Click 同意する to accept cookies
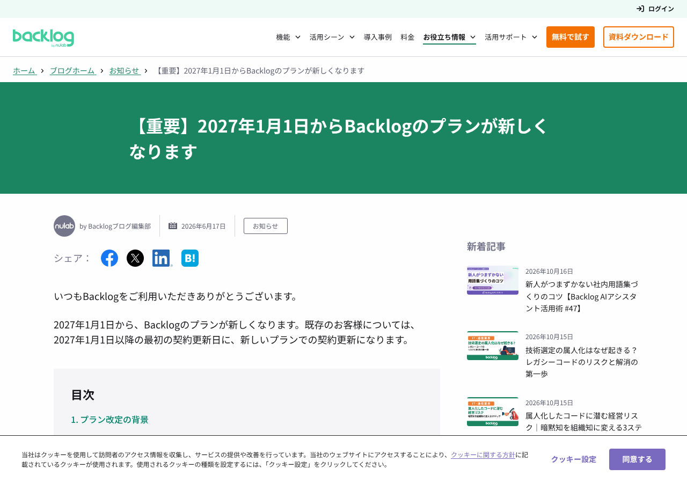Image resolution: width=687 pixels, height=483 pixels. [x=637, y=459]
